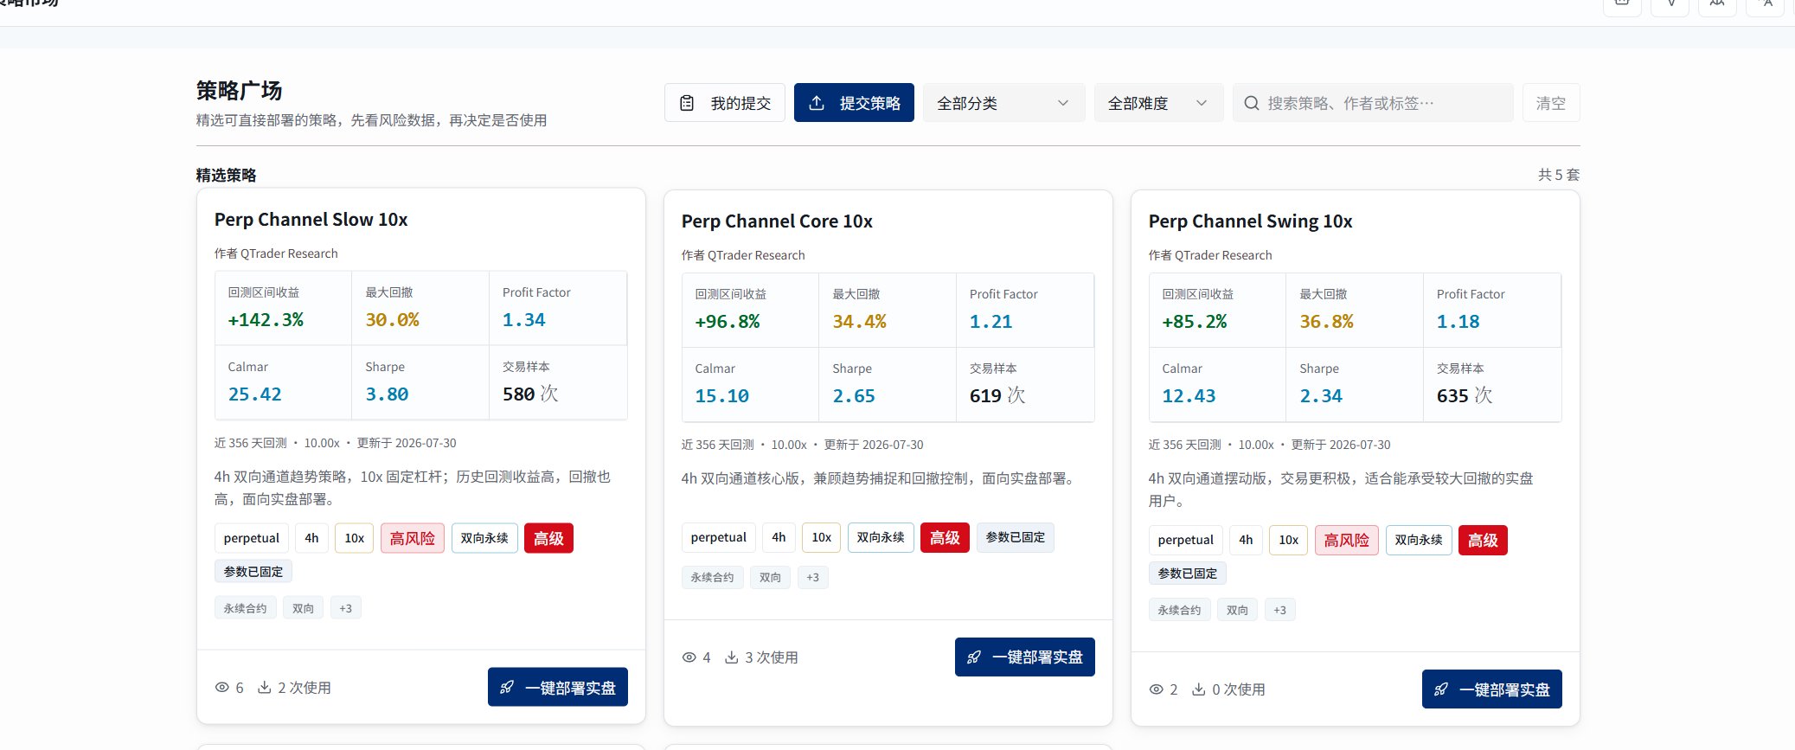Image resolution: width=1795 pixels, height=750 pixels.
Task: Expand the 全部分类 category dropdown
Action: point(1003,103)
